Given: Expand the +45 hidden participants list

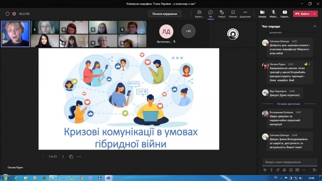Looking at the screenshot, I should pos(188,31).
